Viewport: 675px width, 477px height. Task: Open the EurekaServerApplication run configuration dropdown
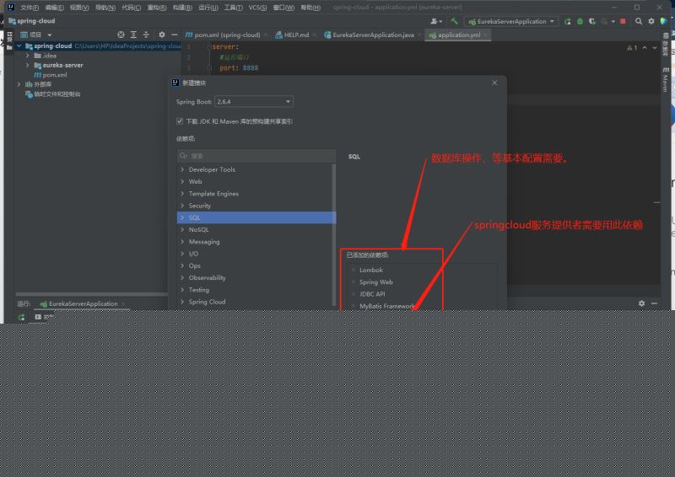pyautogui.click(x=510, y=21)
